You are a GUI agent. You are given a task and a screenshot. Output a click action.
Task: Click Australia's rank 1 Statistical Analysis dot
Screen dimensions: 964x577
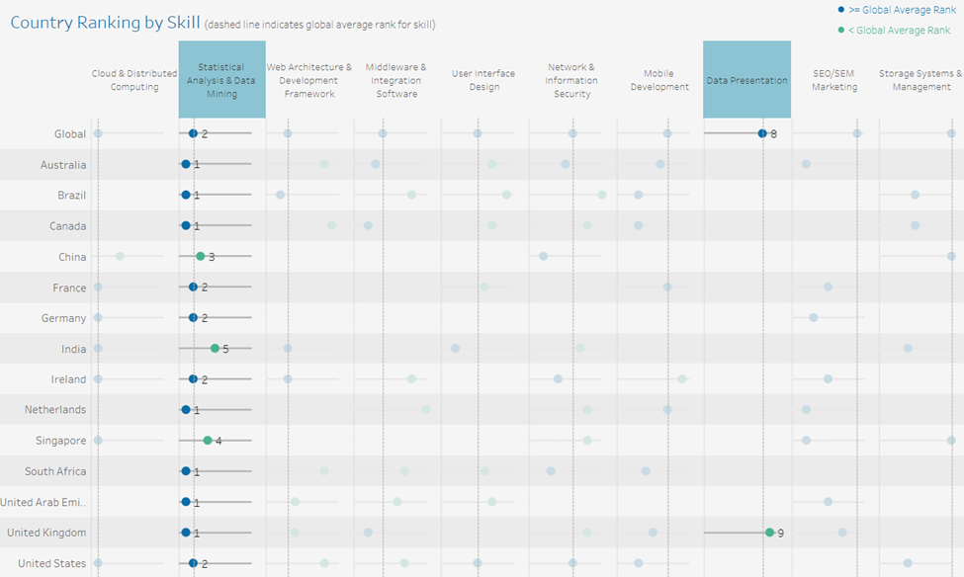(x=184, y=164)
